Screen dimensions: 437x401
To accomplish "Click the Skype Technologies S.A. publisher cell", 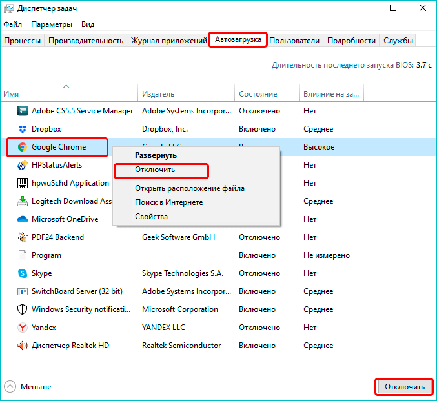I will click(183, 273).
